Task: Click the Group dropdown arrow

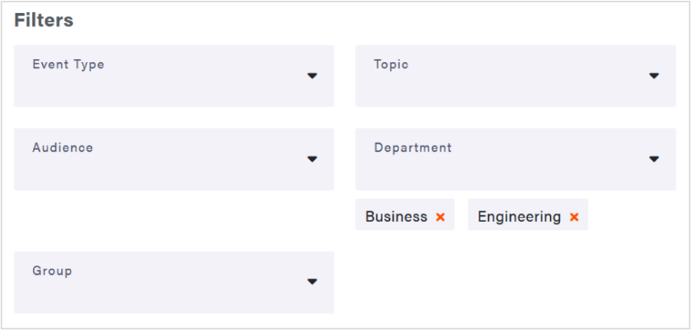Action: (312, 282)
